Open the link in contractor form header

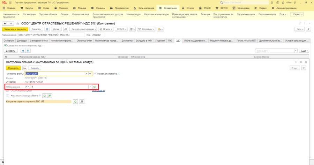(300, 23)
